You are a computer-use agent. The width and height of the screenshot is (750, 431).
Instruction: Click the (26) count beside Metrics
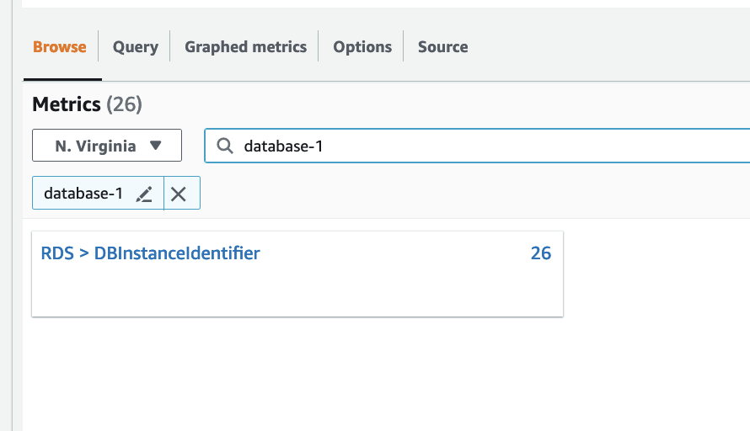[124, 104]
